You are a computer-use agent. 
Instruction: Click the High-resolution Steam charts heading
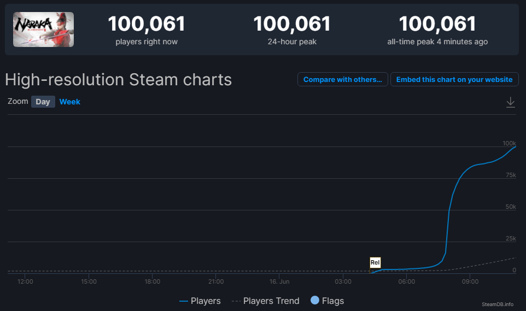119,80
